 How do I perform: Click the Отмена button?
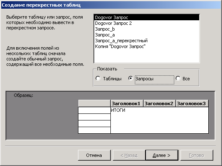94,155
